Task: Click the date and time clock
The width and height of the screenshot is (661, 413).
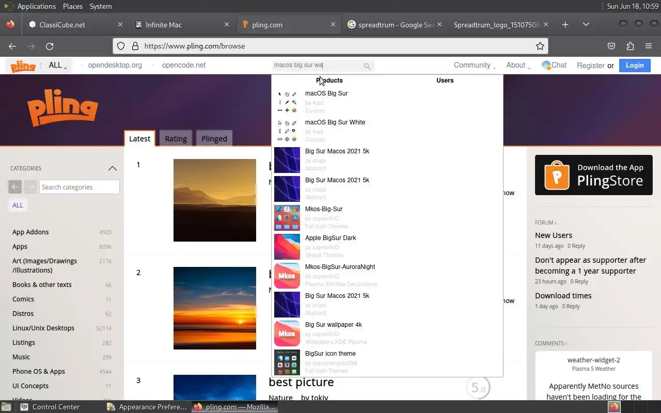Action: click(632, 6)
